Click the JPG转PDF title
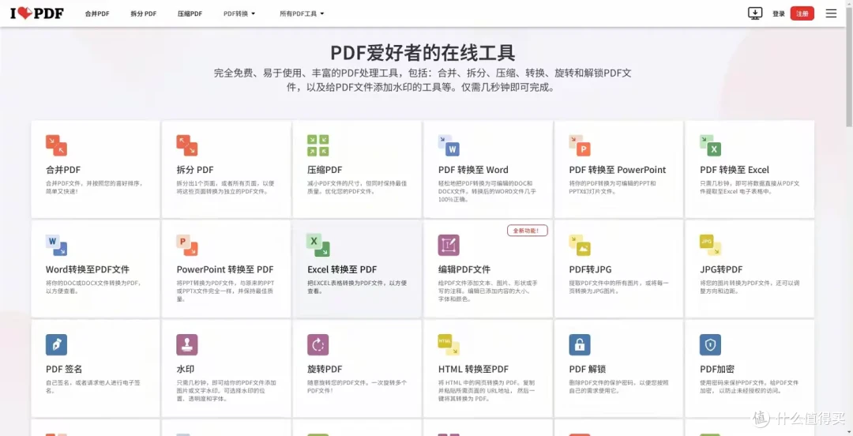 pos(721,269)
